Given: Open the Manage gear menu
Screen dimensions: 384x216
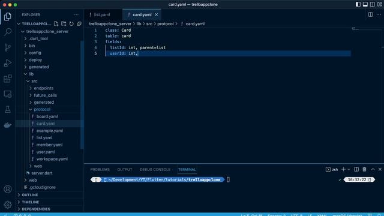Looking at the screenshot, I should 8,205.
